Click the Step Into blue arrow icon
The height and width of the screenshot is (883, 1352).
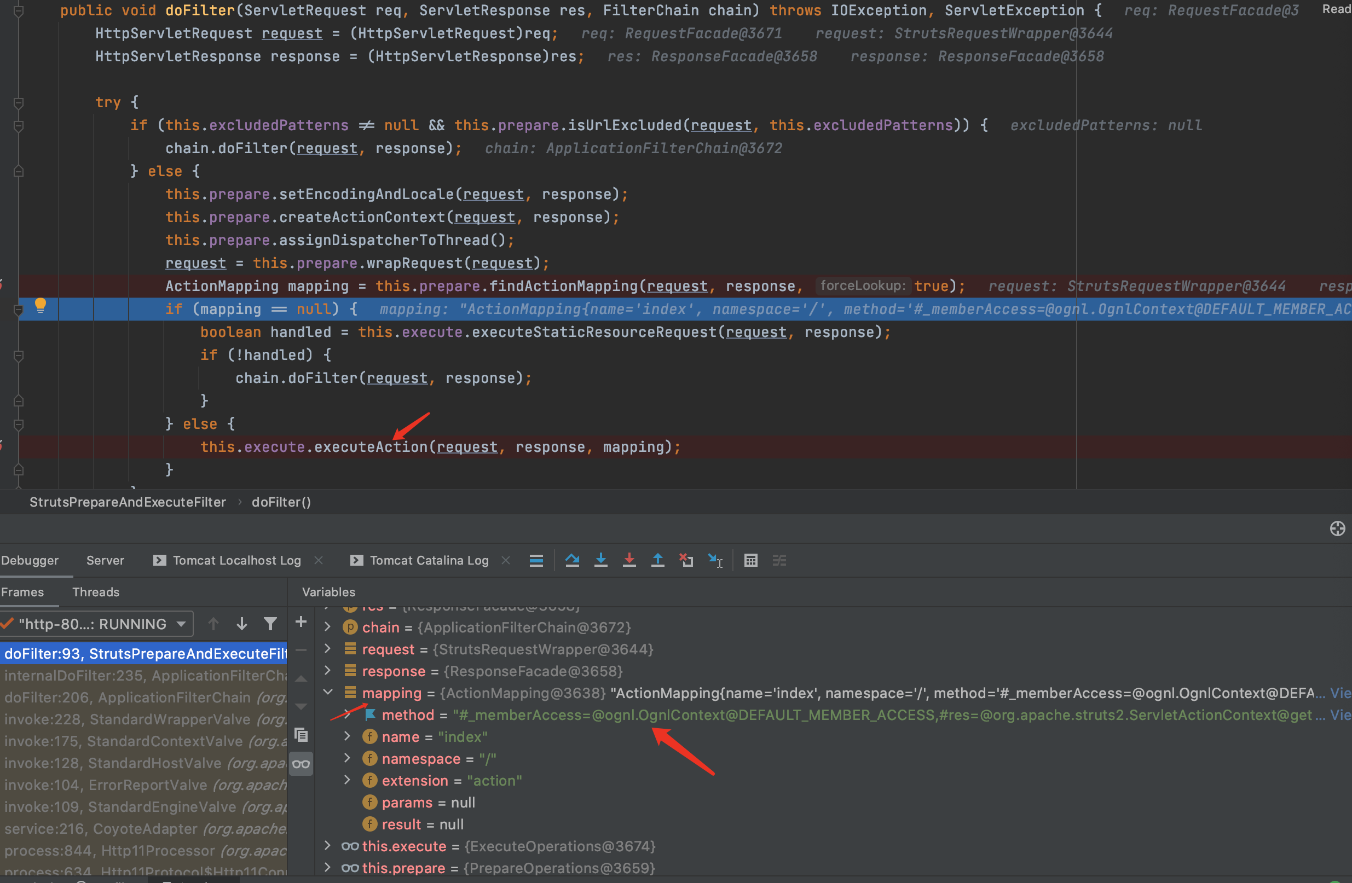pyautogui.click(x=600, y=560)
